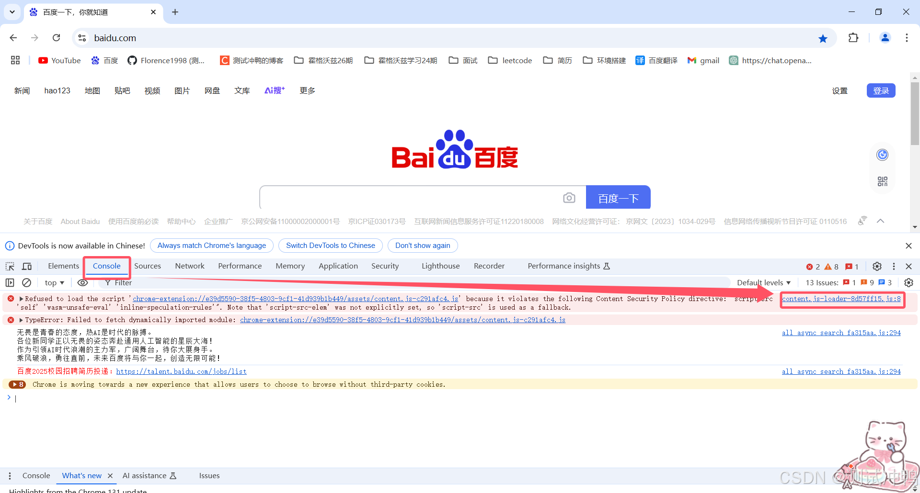Image resolution: width=920 pixels, height=493 pixels.
Task: Dismiss the DevTools language infobar
Action: (x=908, y=246)
